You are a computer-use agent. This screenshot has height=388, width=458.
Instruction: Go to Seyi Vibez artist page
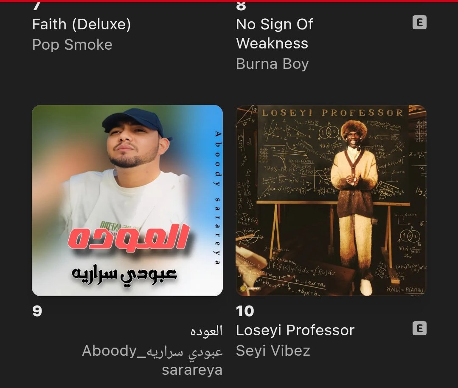pyautogui.click(x=273, y=351)
